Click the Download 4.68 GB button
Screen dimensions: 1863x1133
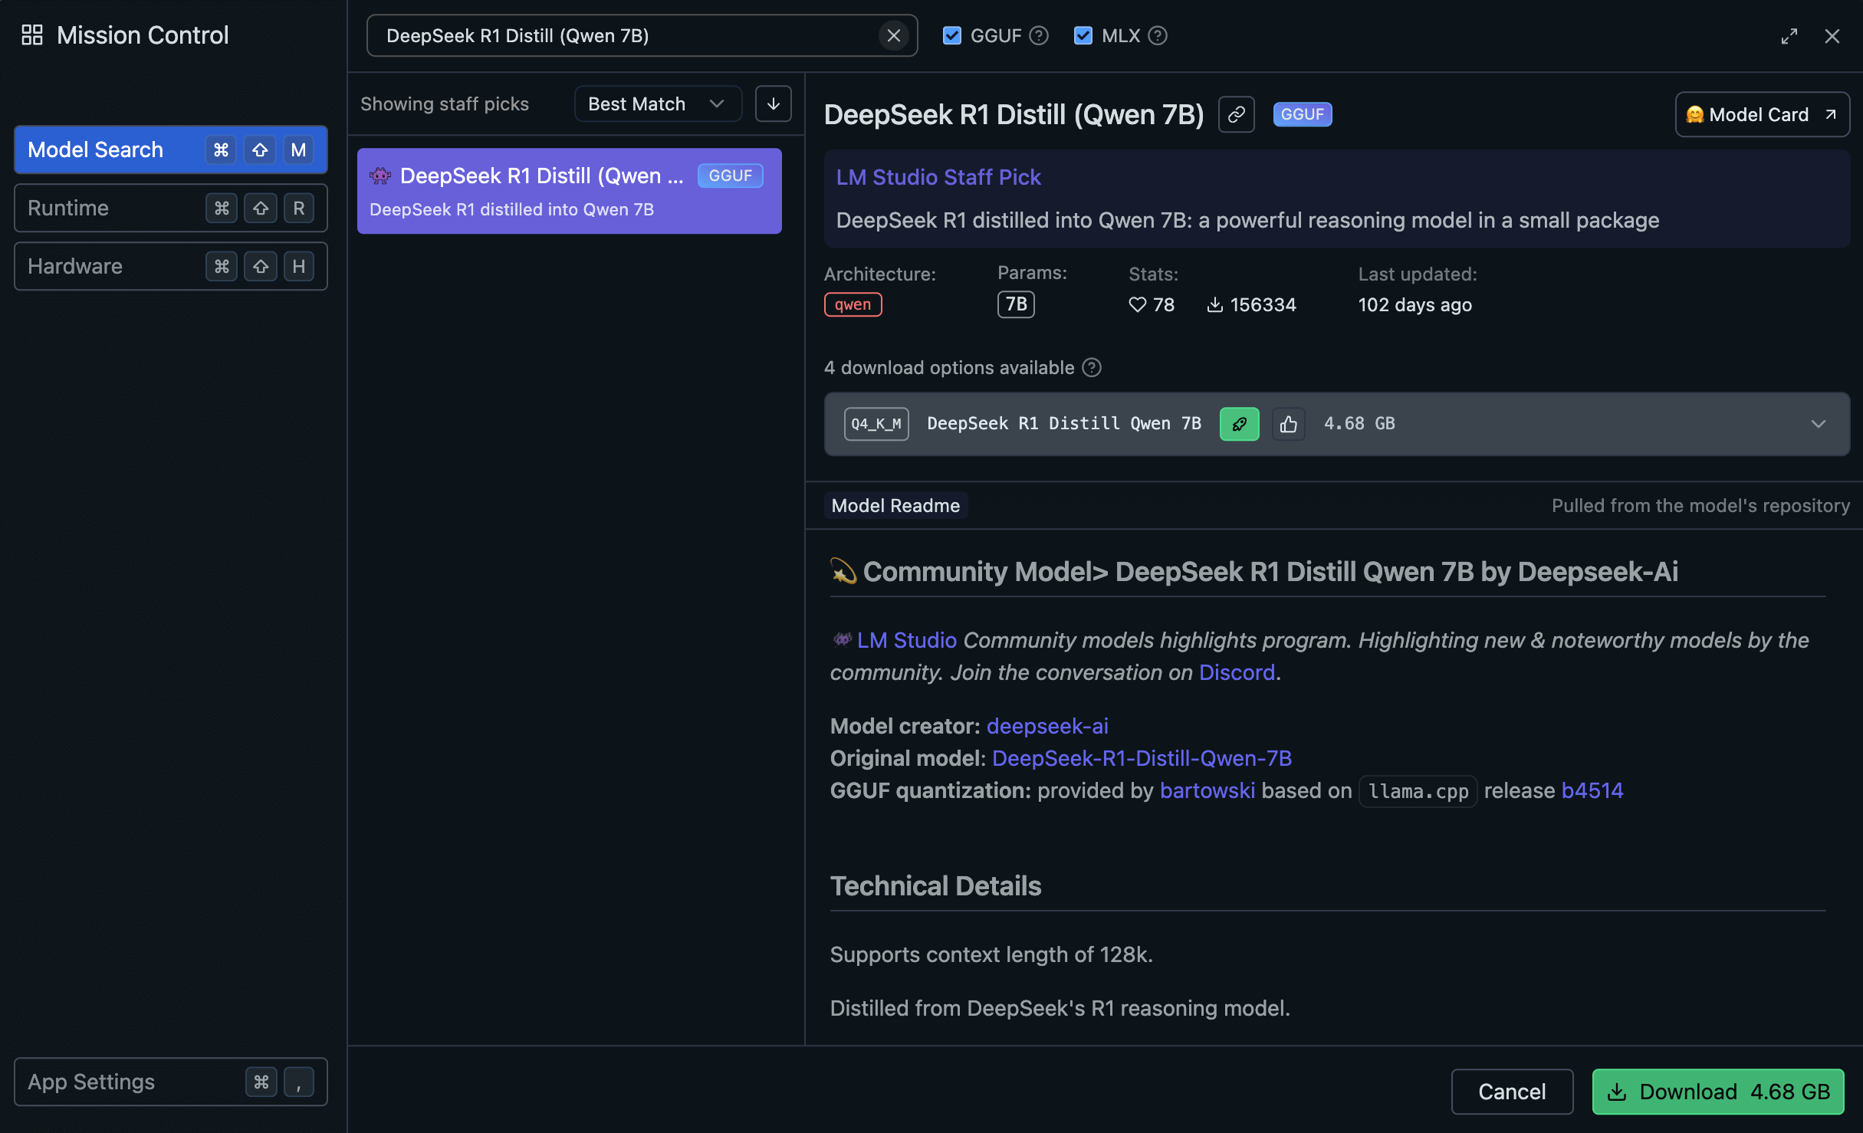pos(1718,1092)
